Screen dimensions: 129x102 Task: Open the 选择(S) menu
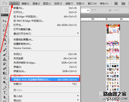click(58, 4)
